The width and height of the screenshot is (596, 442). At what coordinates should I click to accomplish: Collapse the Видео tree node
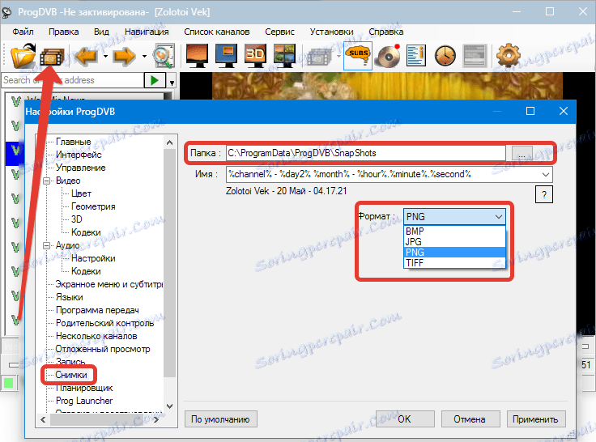47,181
